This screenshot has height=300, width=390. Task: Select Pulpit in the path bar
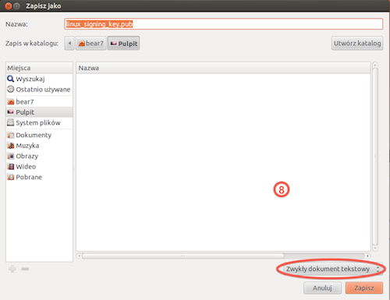point(123,44)
